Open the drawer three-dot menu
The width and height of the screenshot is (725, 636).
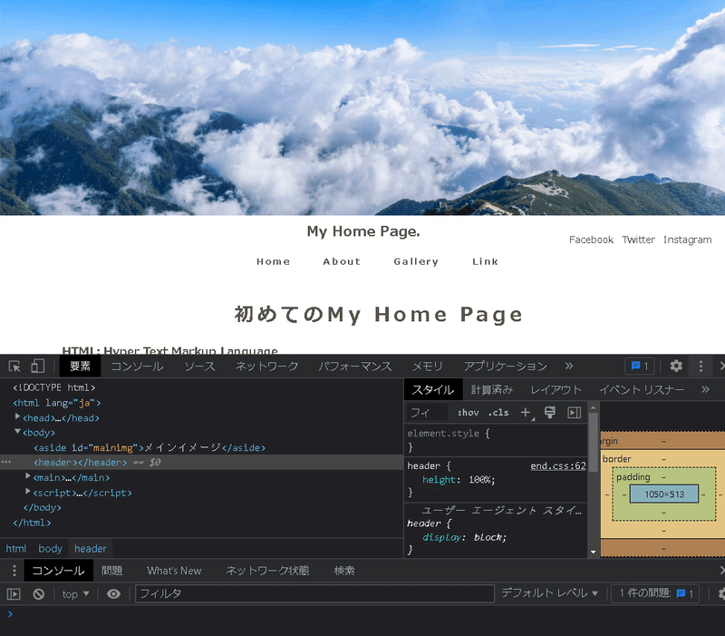coord(14,571)
